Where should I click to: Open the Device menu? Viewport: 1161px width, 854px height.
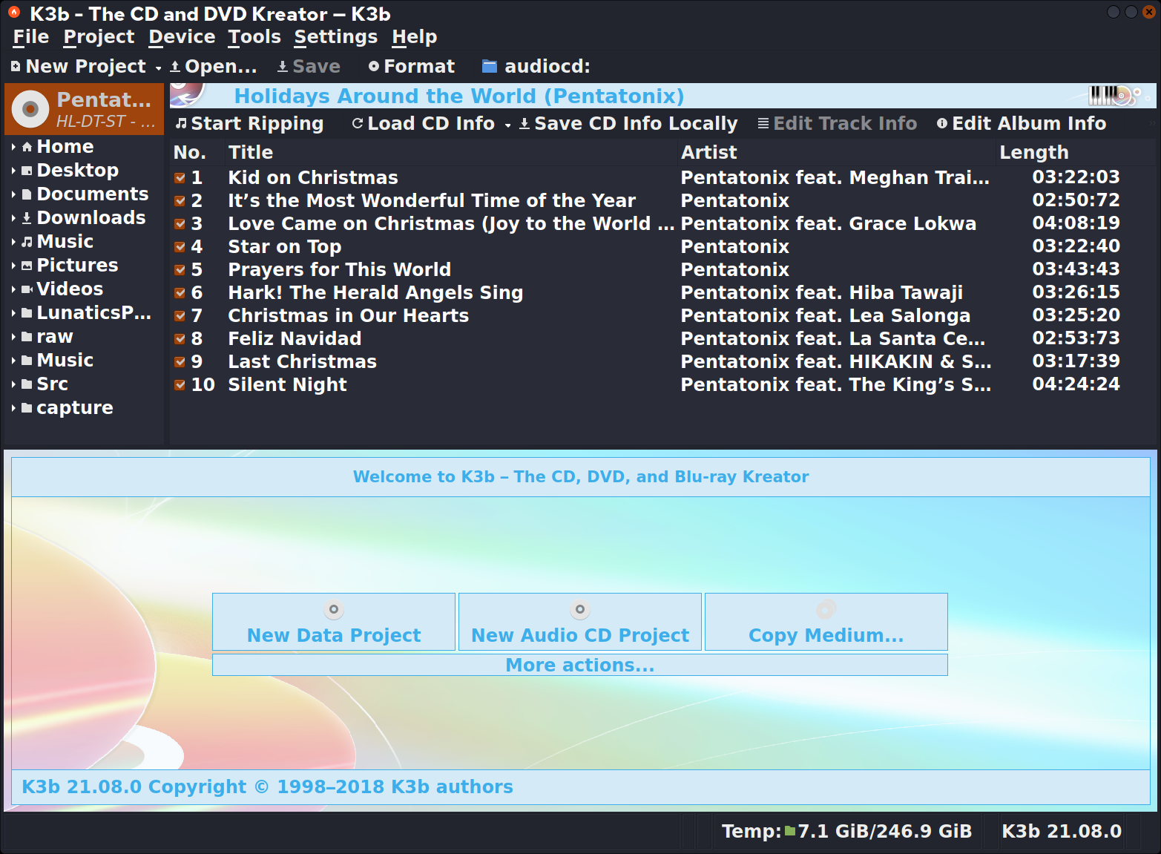click(x=182, y=37)
